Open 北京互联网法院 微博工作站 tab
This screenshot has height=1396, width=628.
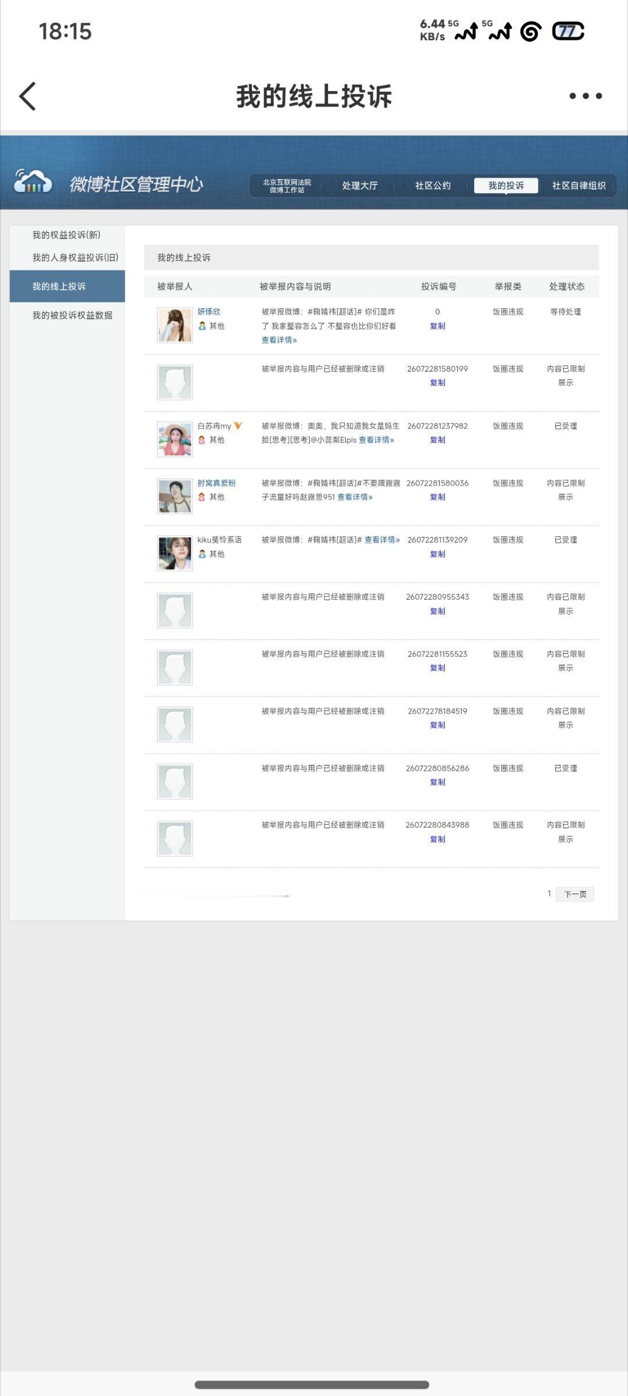tap(287, 186)
